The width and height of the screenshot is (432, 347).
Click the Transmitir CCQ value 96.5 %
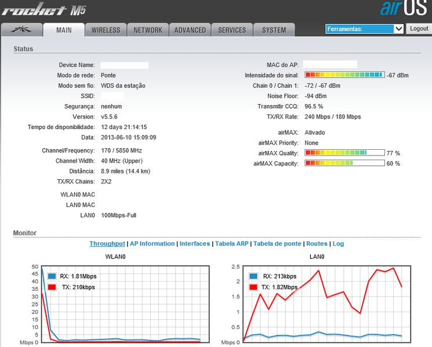(314, 106)
